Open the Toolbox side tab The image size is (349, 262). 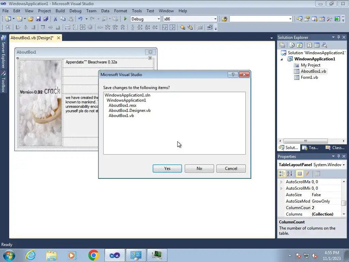tap(3, 82)
